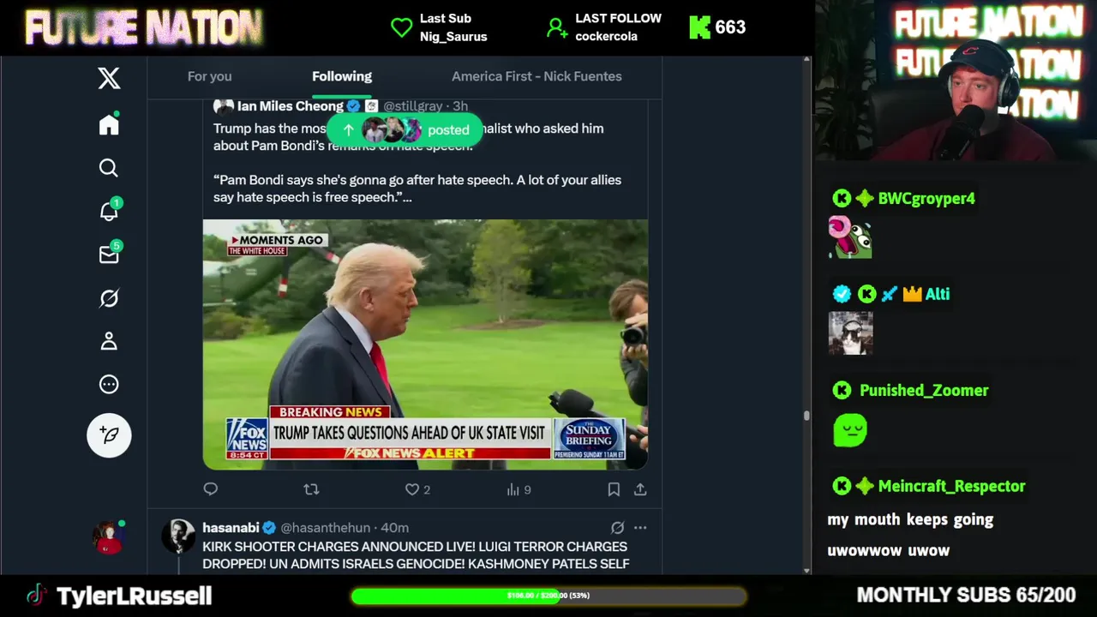Screen dimensions: 1097x617
Task: Compose a new post with feather button
Action: [109, 435]
